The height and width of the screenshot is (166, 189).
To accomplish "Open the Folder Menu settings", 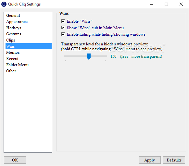I will [29, 65].
